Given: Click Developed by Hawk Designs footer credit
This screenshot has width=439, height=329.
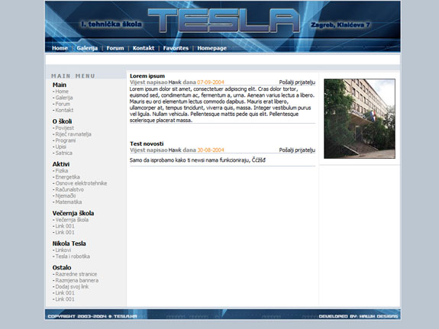Looking at the screenshot, I should click(358, 316).
